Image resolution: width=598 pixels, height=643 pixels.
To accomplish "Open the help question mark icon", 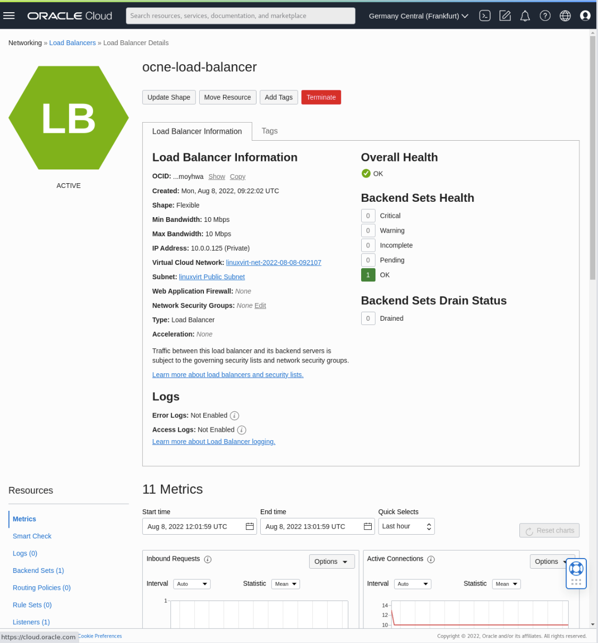I will [545, 15].
